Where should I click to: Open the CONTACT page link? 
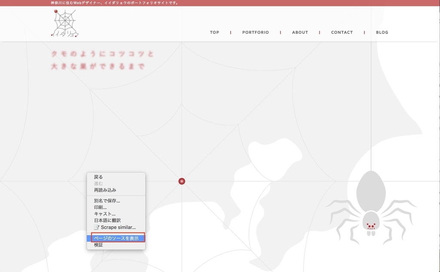[x=342, y=32]
